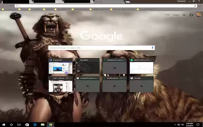
Task: Open the Notifications DeviantArt tile
Action: (115, 84)
